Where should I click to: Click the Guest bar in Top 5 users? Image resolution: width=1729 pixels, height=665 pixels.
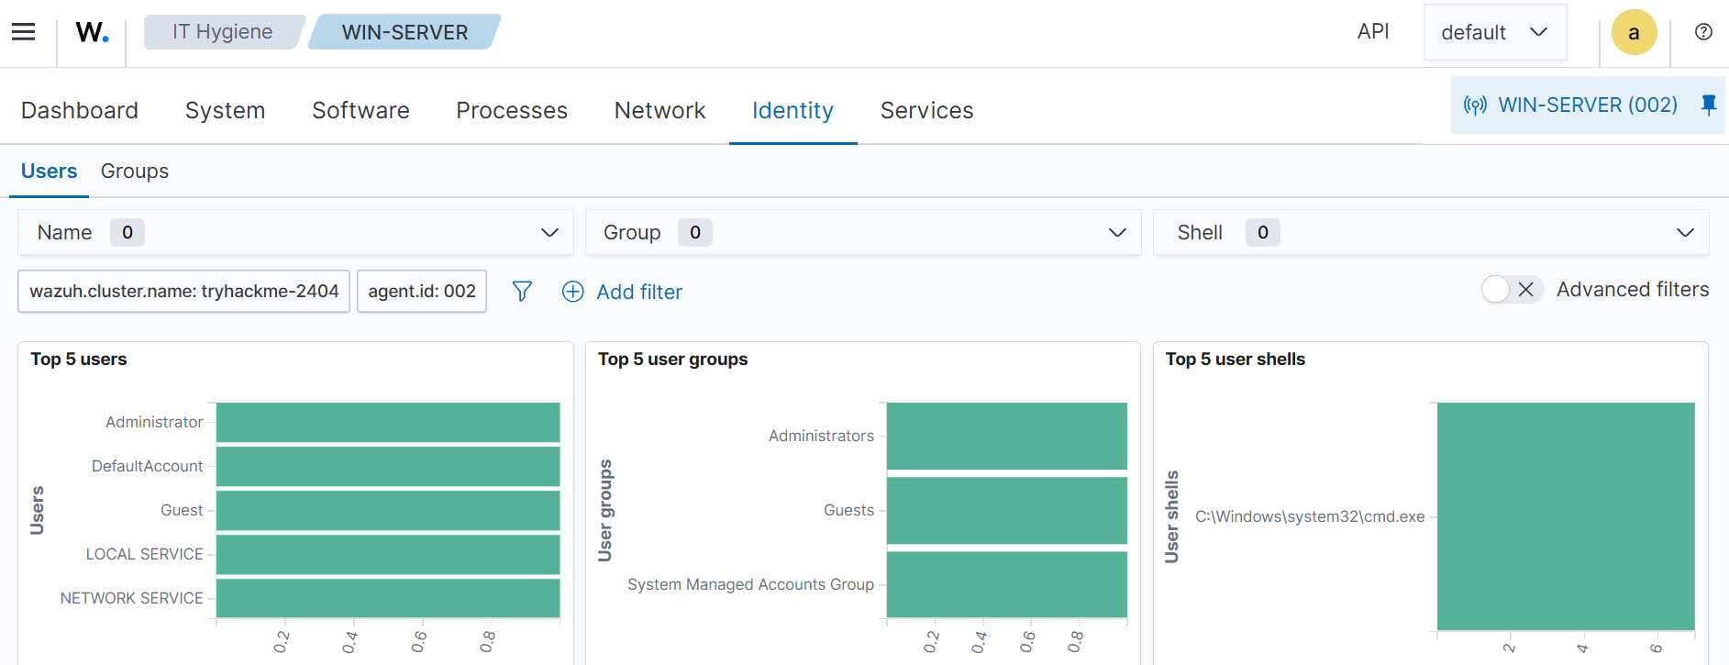388,510
